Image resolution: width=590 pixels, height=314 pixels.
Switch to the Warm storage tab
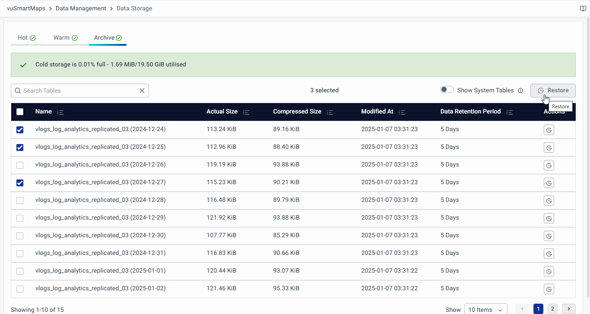(x=65, y=38)
